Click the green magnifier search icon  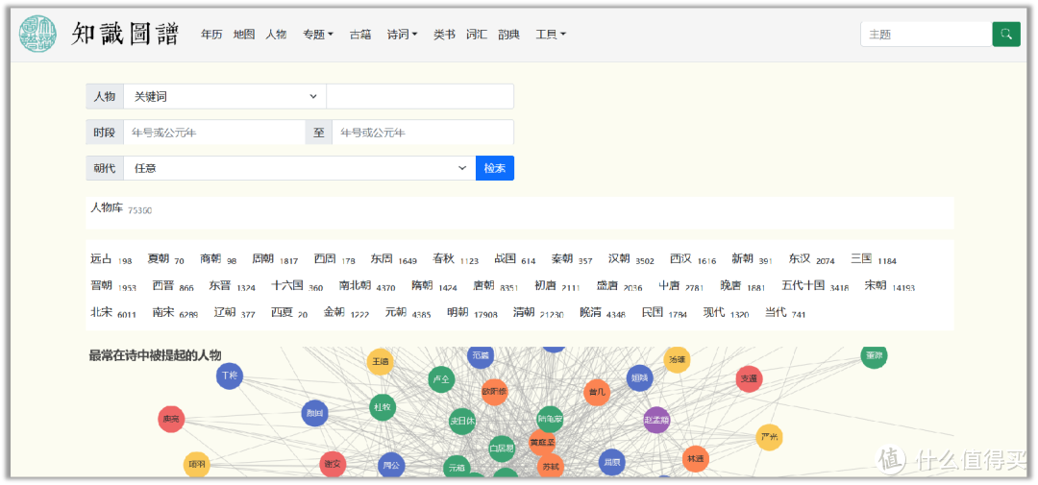pyautogui.click(x=1005, y=35)
